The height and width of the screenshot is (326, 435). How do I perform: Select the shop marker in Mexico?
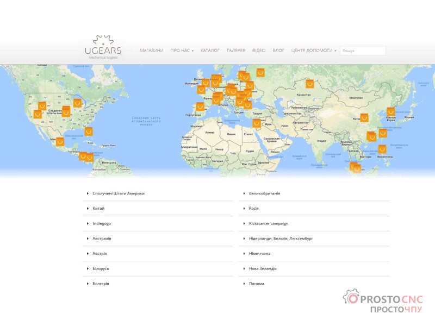tap(60, 141)
